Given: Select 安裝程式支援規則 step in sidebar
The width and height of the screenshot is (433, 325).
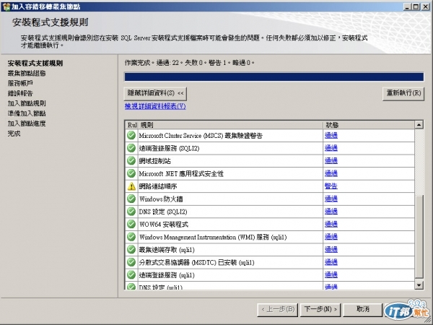Looking at the screenshot, I should click(35, 64).
